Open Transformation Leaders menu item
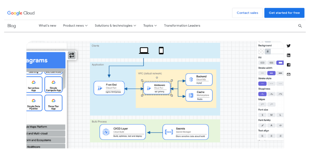Viewport: 310px width, 155px height. click(182, 26)
